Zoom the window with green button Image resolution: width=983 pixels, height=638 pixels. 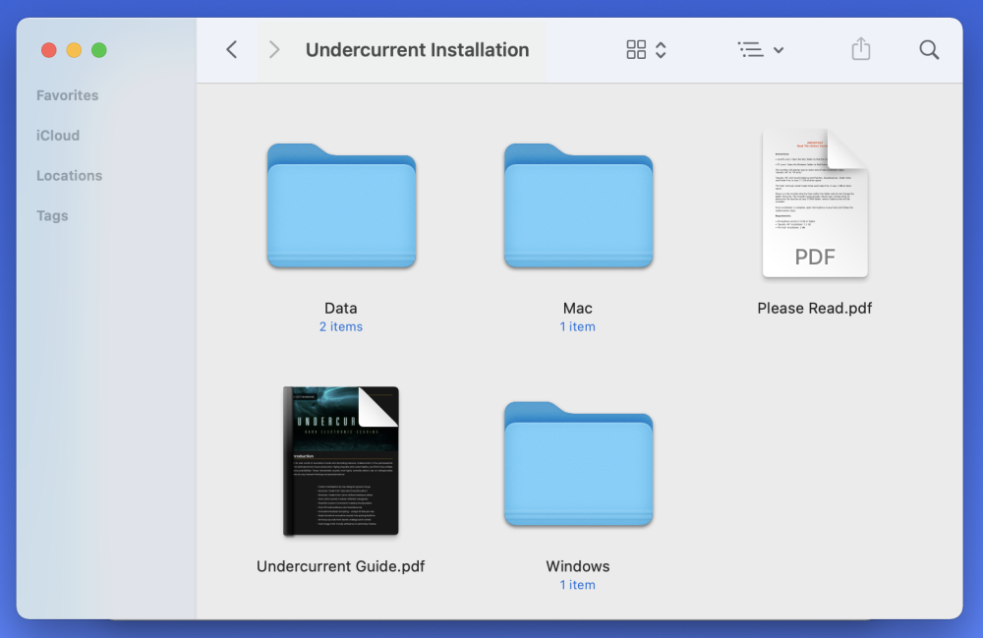pos(99,50)
